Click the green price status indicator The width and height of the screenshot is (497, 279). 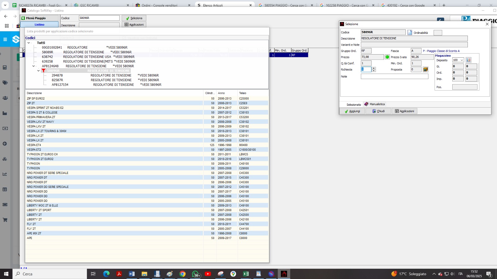pyautogui.click(x=387, y=57)
